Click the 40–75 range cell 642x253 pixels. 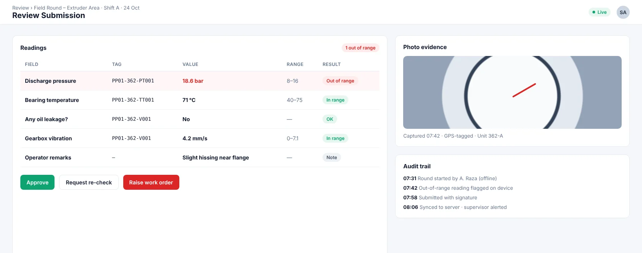click(x=295, y=100)
